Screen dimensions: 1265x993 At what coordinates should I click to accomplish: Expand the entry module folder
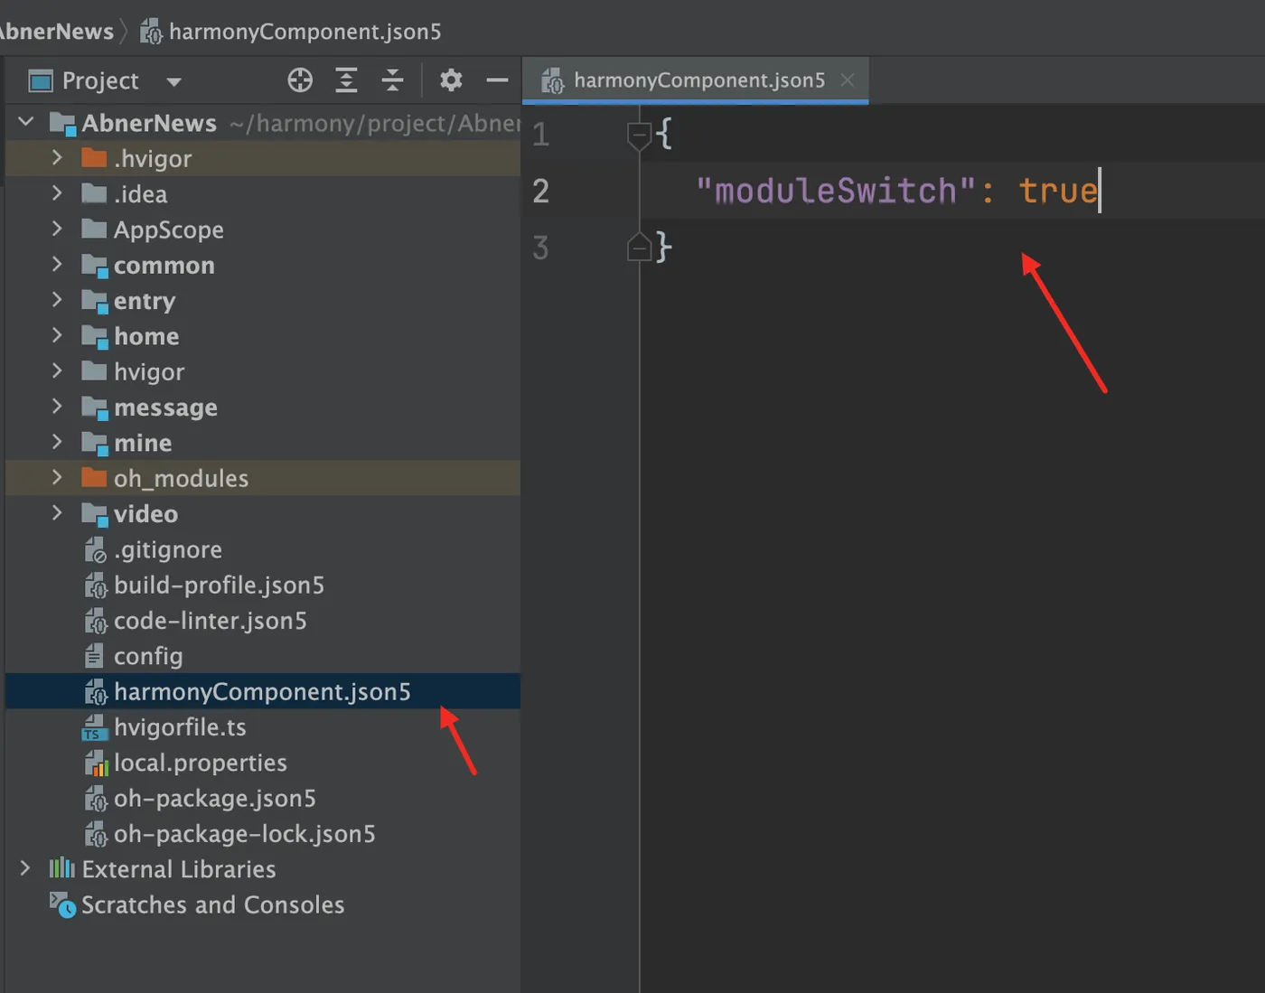(57, 300)
